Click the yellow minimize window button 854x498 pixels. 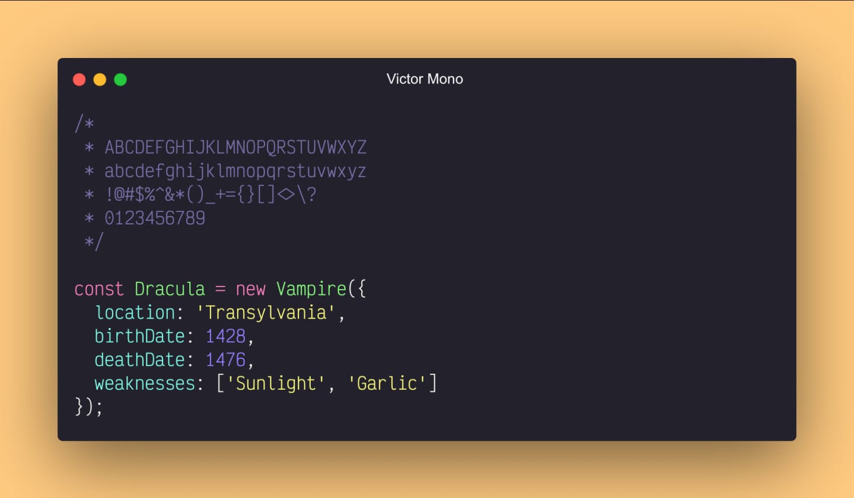click(100, 79)
